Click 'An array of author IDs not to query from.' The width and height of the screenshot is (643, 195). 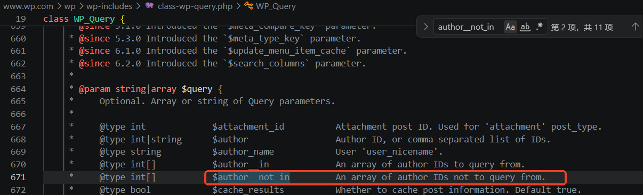(440, 177)
